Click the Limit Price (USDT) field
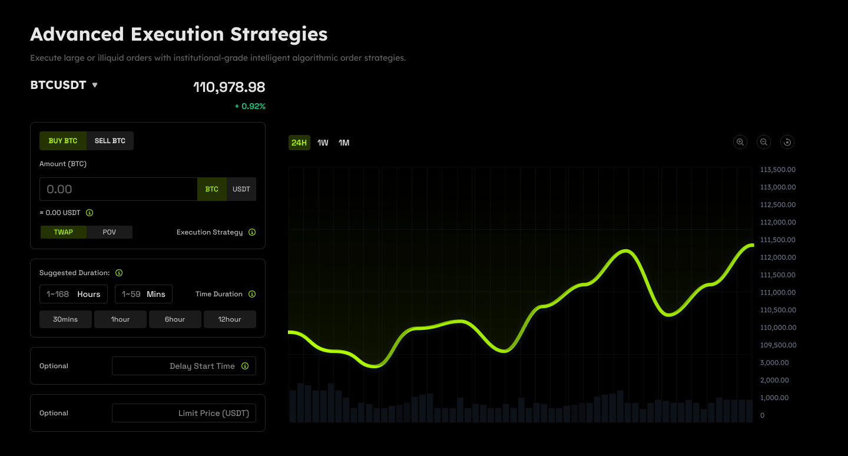 coord(184,413)
